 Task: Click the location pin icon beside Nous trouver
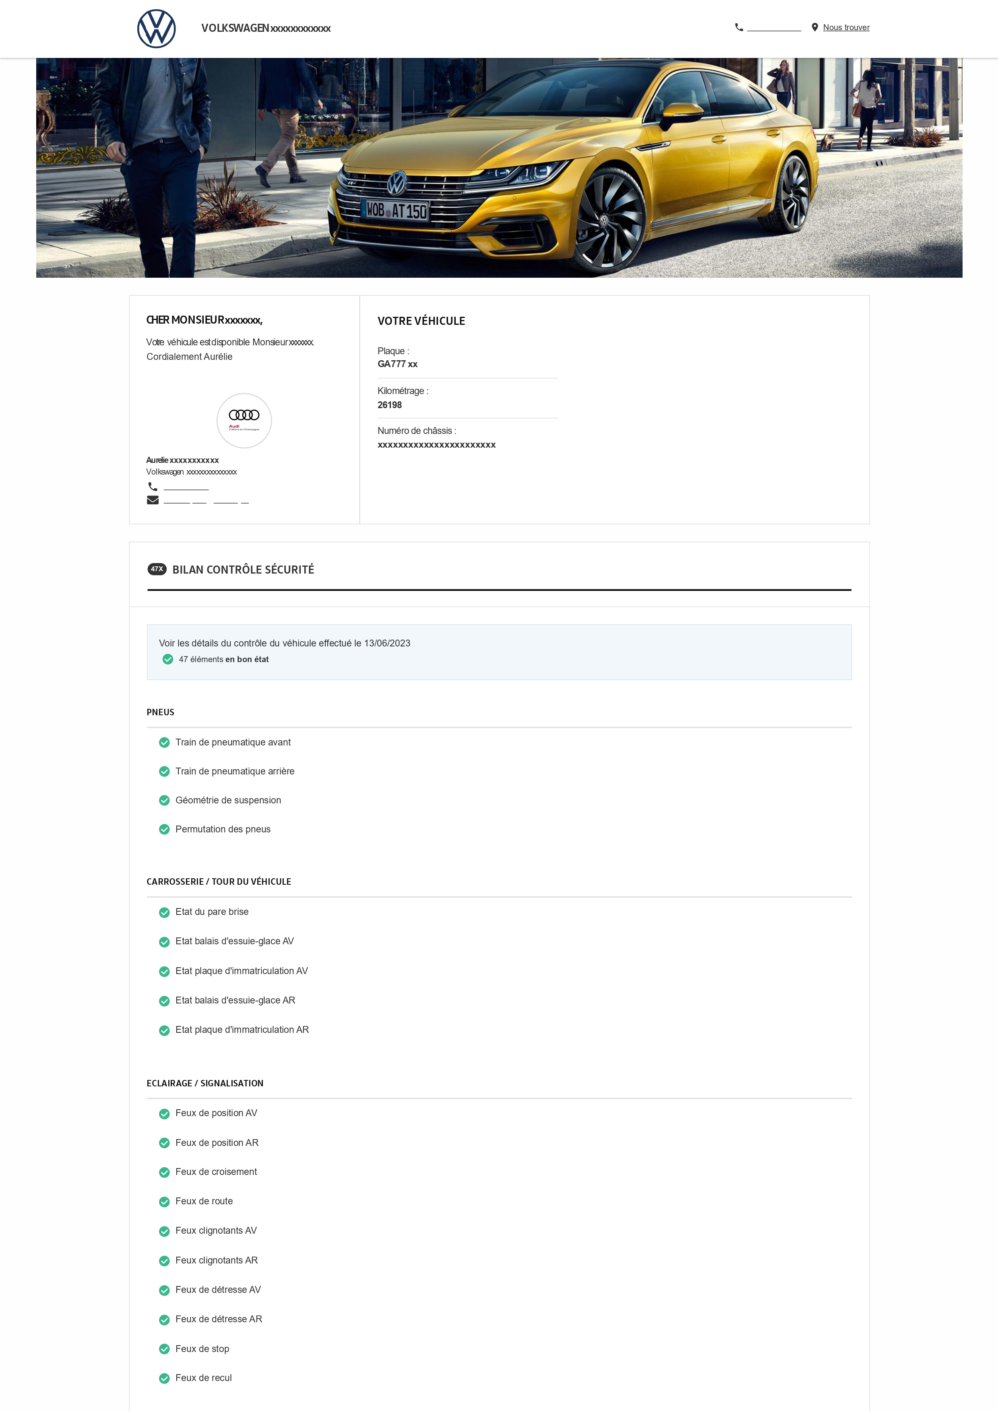814,27
